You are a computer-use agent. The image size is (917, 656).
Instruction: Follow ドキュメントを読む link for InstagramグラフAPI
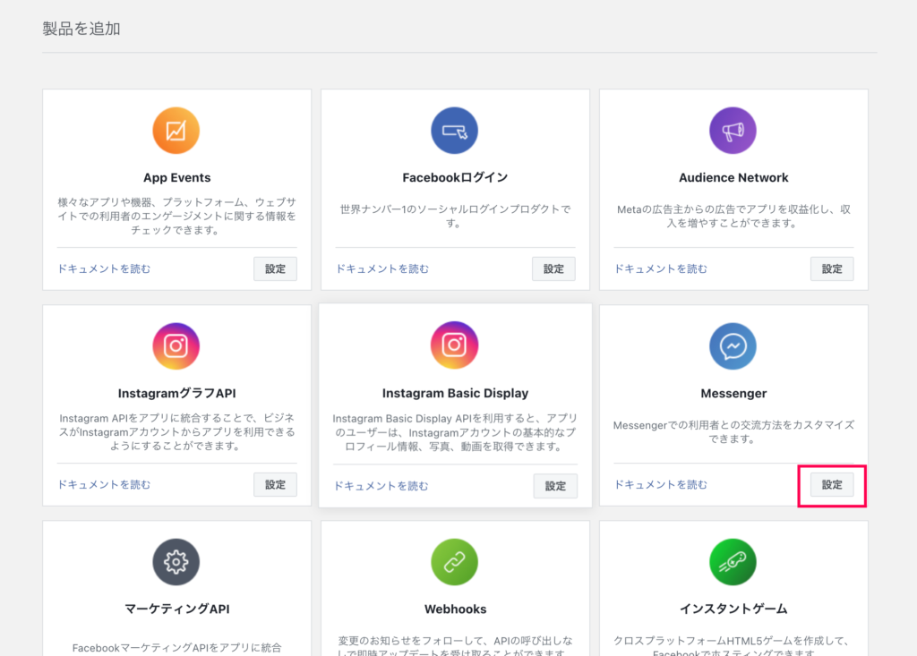click(104, 485)
